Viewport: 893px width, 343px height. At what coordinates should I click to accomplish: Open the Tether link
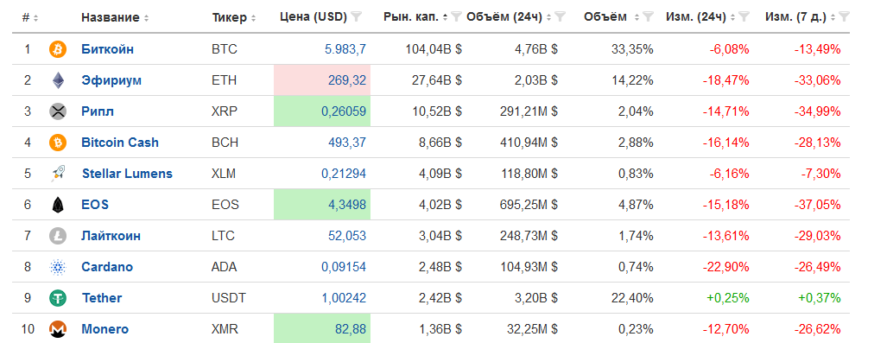[x=102, y=298]
